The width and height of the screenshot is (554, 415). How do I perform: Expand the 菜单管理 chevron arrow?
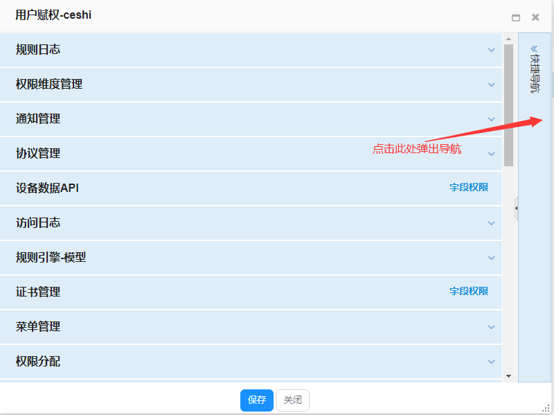pyautogui.click(x=491, y=327)
